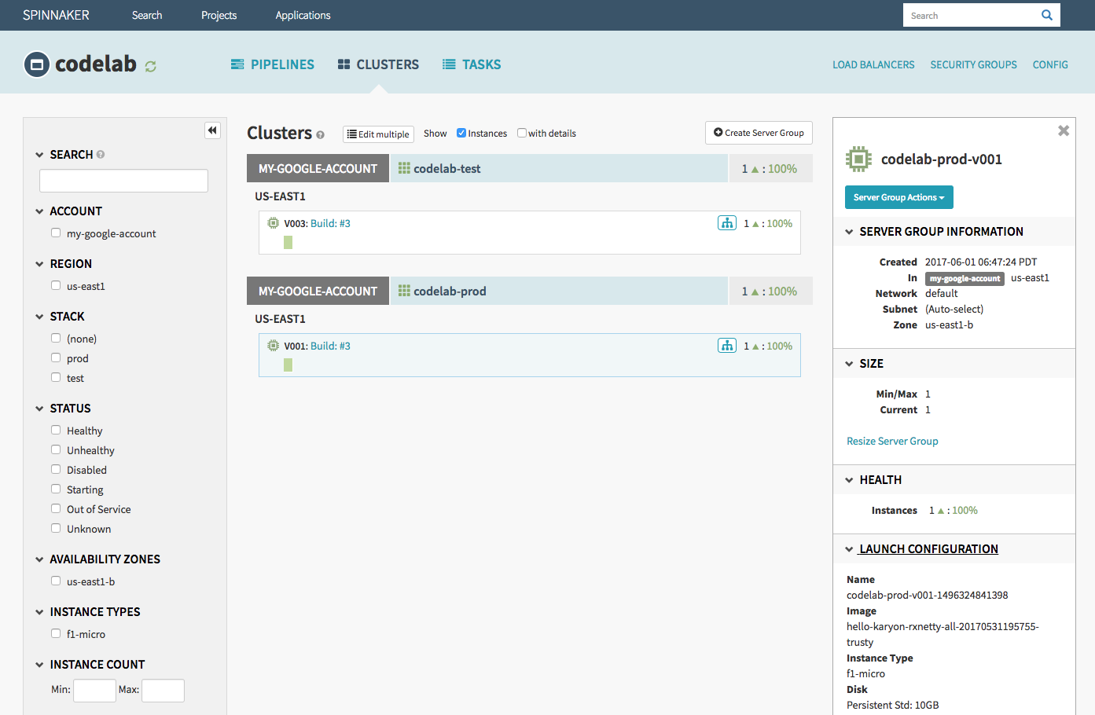
Task: Open load balancer icon on V003 row
Action: pyautogui.click(x=727, y=223)
